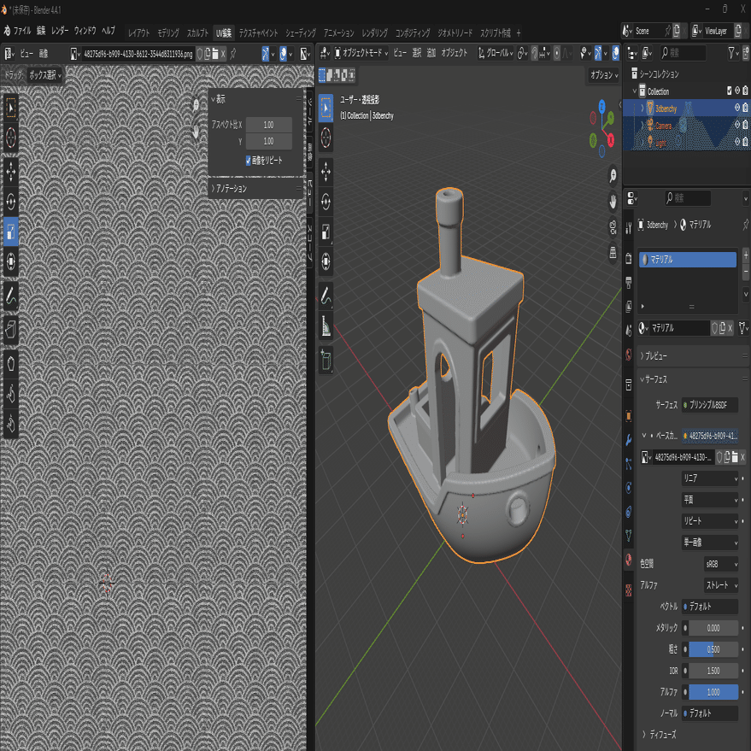Screen dimensions: 751x751
Task: Select the UV editor Scale tool
Action: (x=11, y=231)
